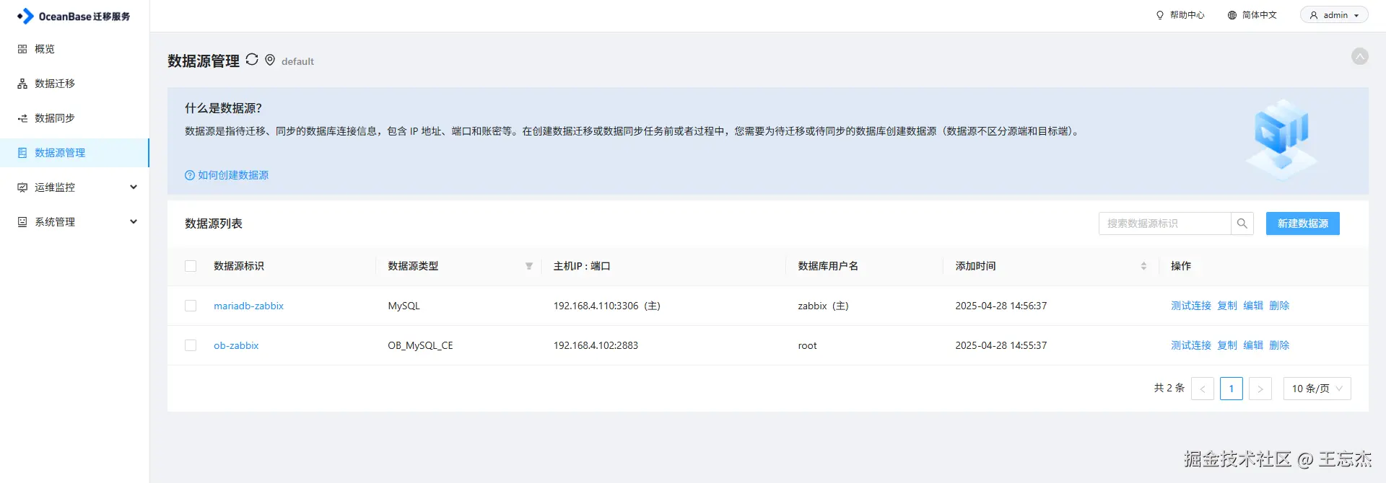Click the MySQL type cell
Viewport: 1386px width, 483px height.
point(404,306)
